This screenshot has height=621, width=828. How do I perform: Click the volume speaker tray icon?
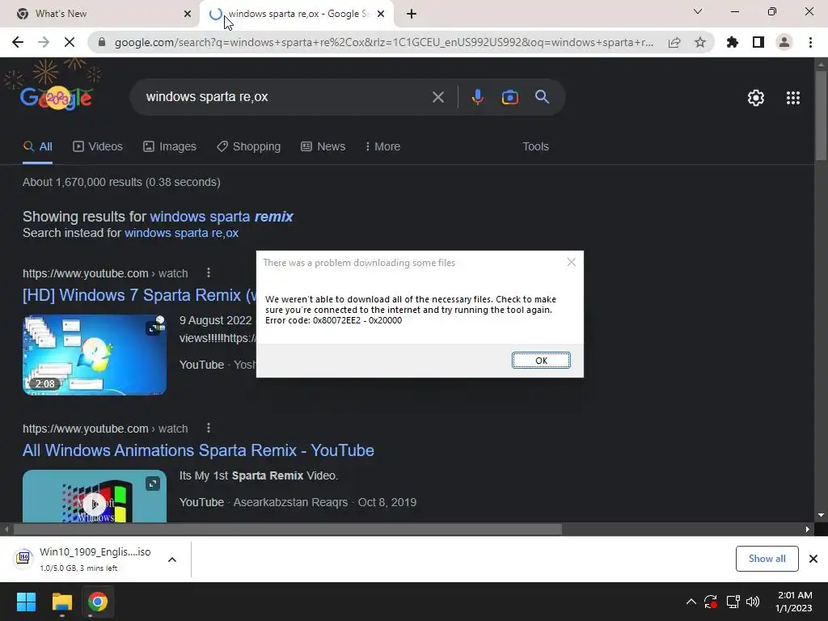(x=753, y=602)
